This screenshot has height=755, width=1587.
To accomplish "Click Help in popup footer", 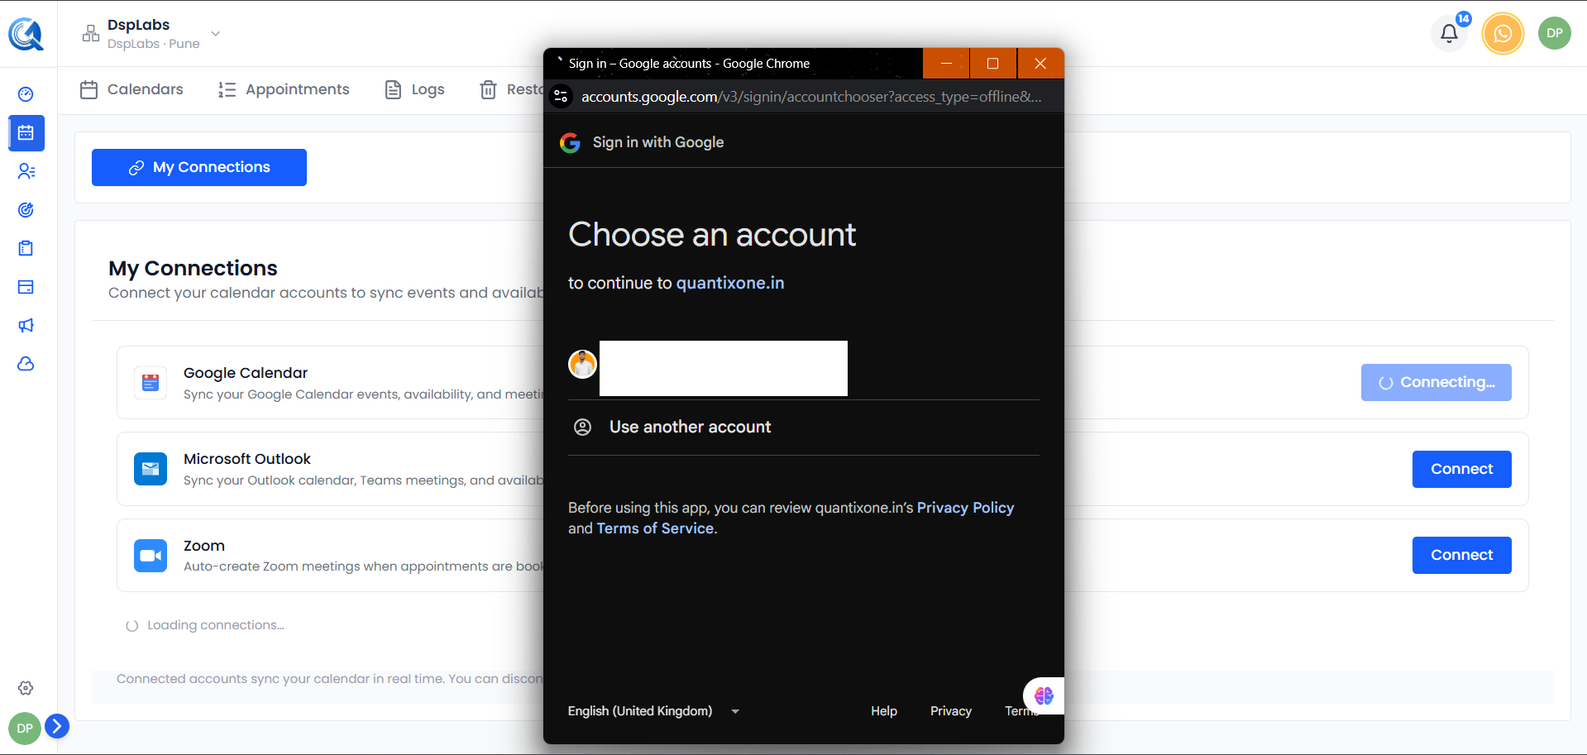I will [x=884, y=711].
